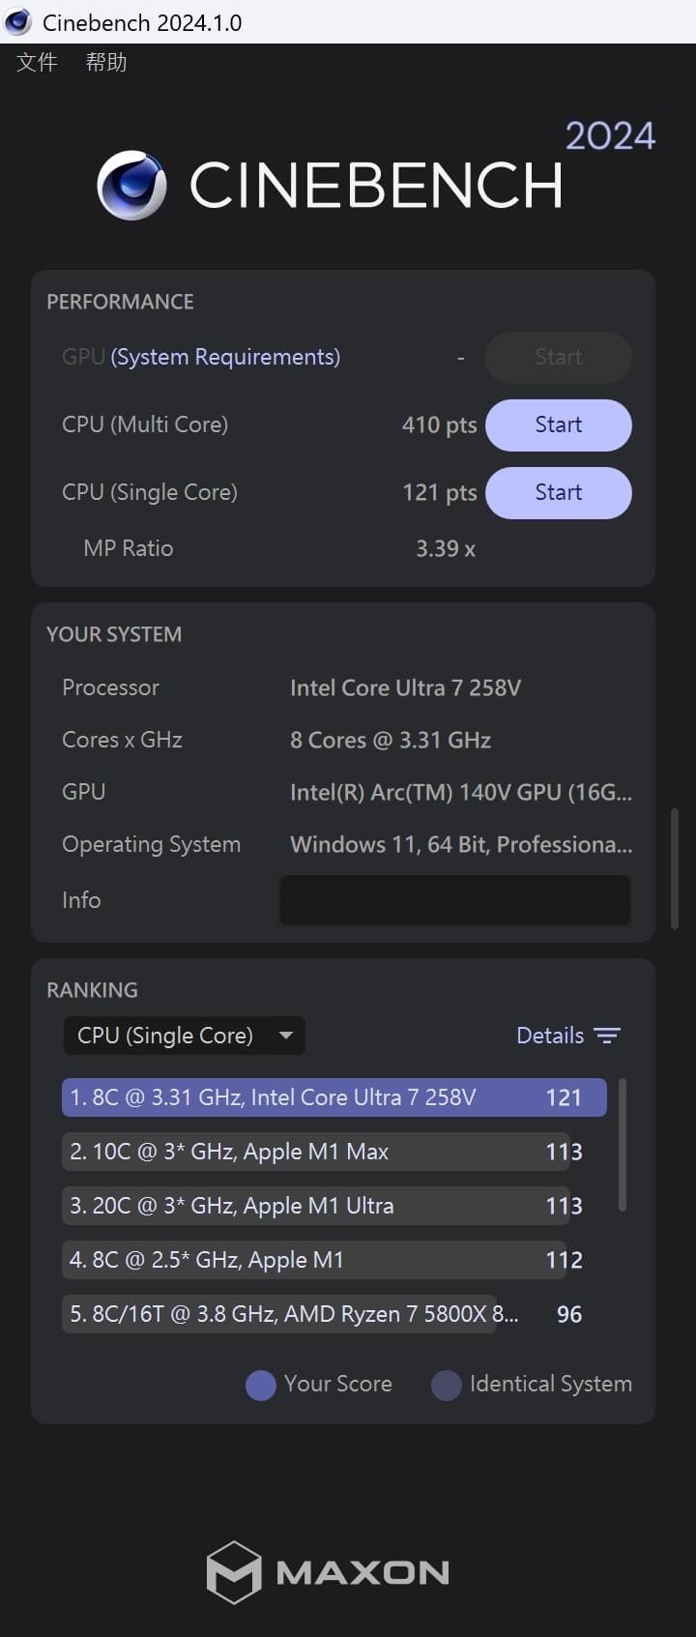Select the Apple M1 Max ranking entry
The image size is (696, 1637).
314,1152
